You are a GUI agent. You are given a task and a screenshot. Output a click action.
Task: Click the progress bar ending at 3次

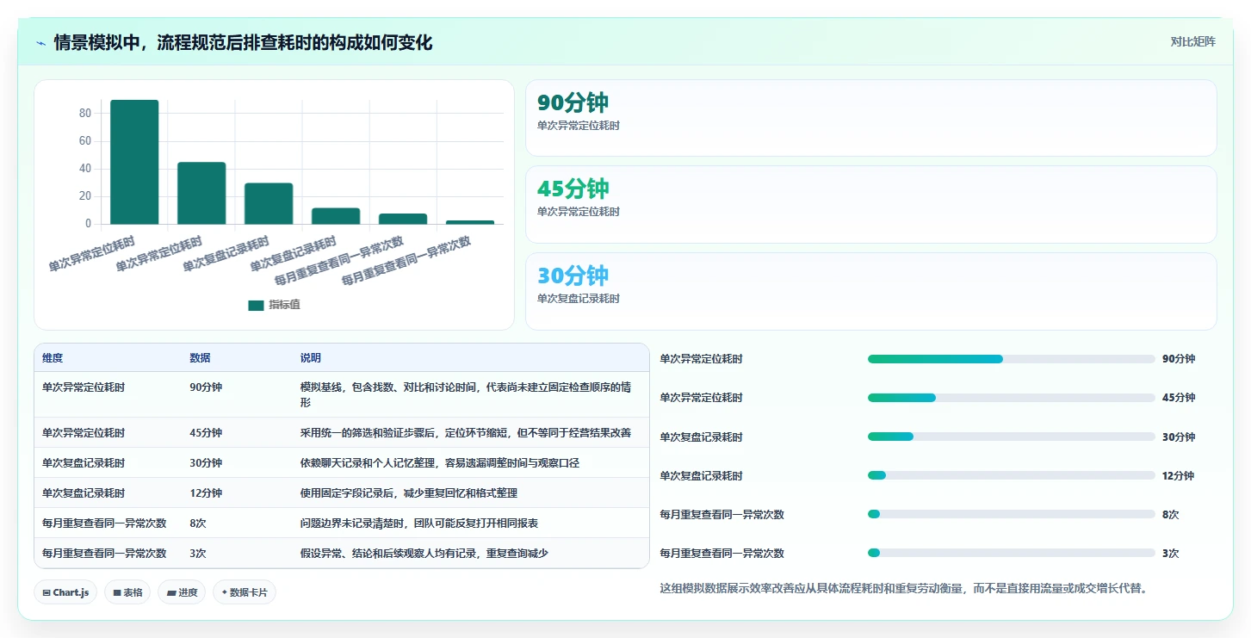[x=1012, y=553]
